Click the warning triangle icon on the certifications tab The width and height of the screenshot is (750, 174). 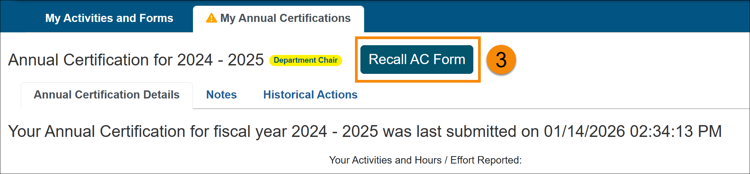(x=211, y=18)
